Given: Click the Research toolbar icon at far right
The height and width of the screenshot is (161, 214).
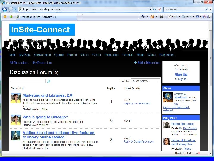Looking at the screenshot, I should point(209,17).
